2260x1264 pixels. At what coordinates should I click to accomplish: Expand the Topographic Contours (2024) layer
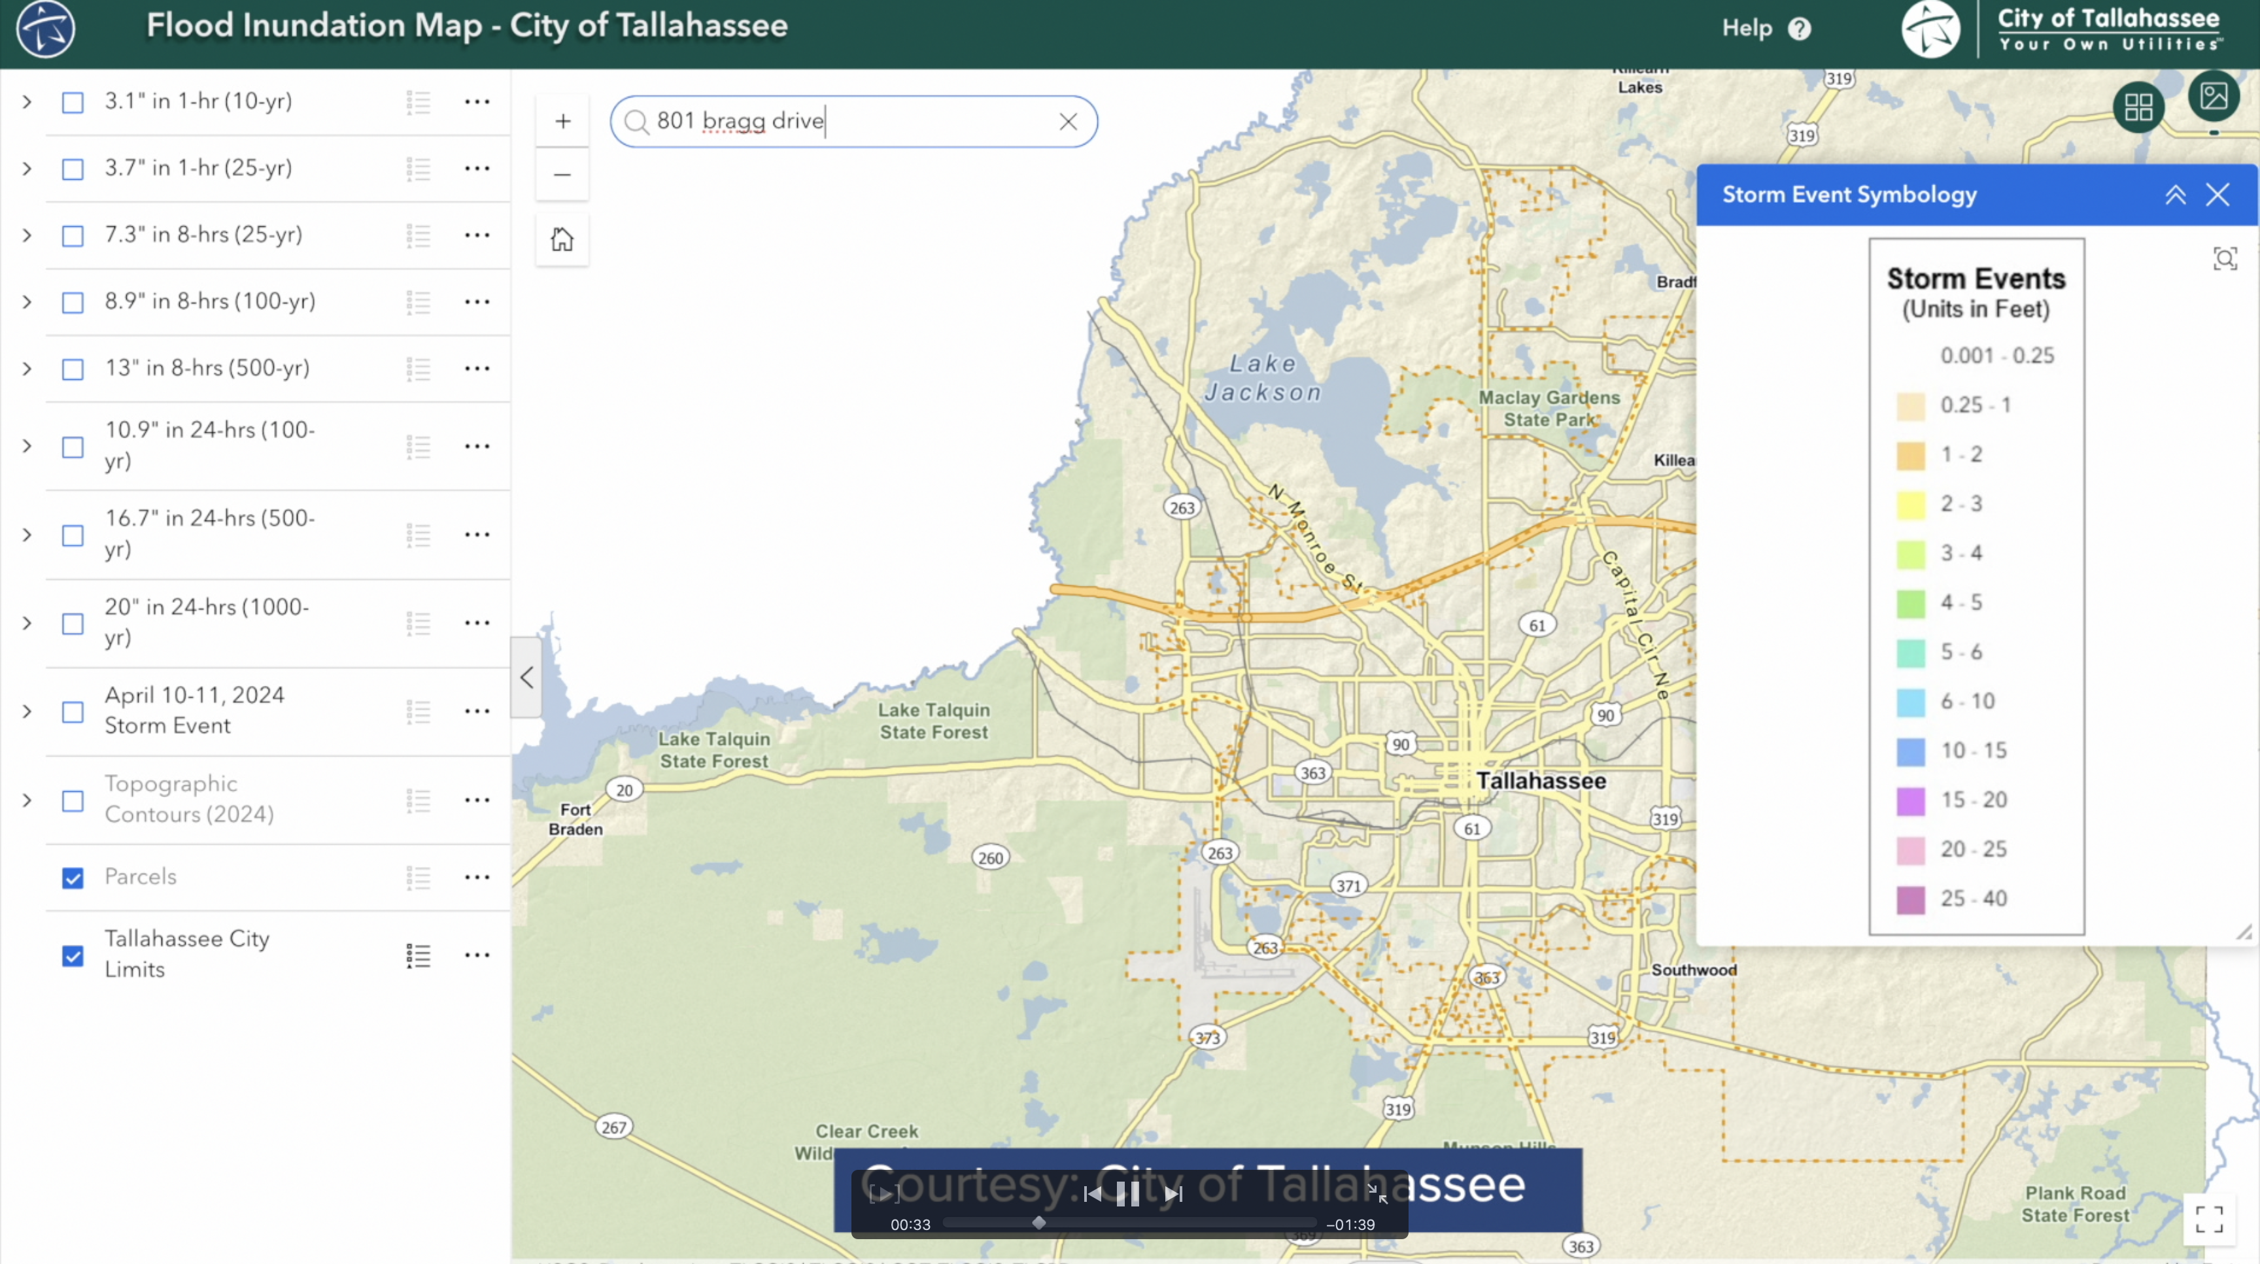(x=27, y=800)
